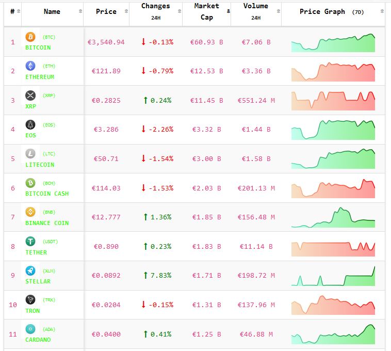Click the Litecoin logo icon
Image resolution: width=391 pixels, height=351 pixels.
31,154
